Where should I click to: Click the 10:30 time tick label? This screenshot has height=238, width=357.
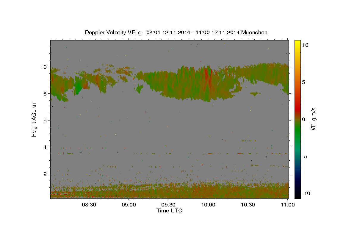coord(248,205)
